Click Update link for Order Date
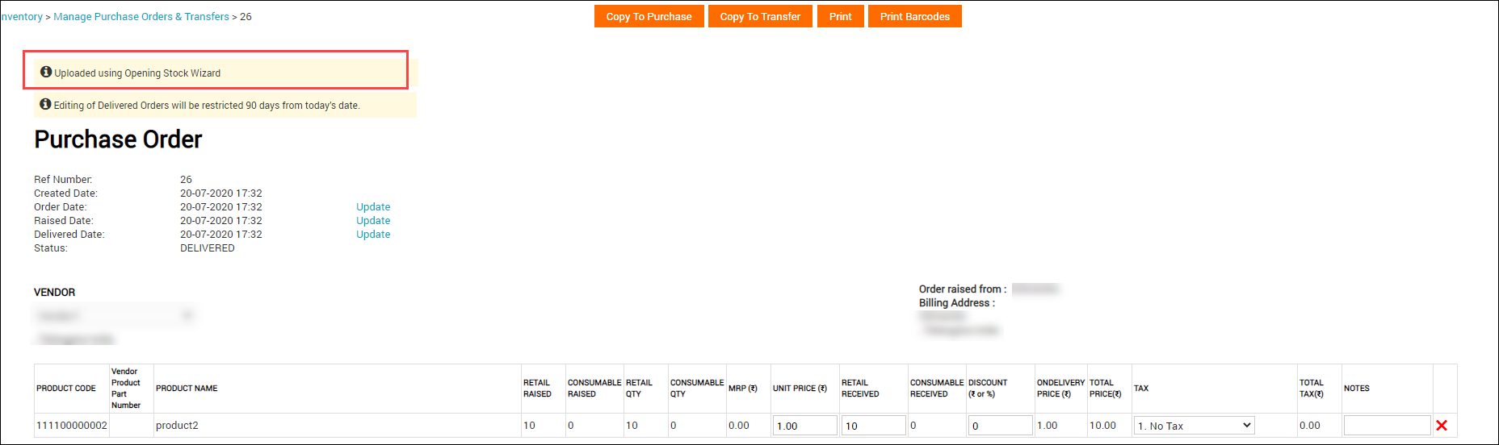Viewport: 1499px width, 445px height. pyautogui.click(x=373, y=207)
